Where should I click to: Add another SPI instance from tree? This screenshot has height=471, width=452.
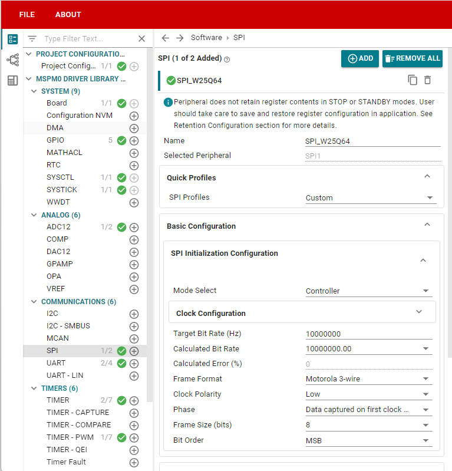(134, 351)
